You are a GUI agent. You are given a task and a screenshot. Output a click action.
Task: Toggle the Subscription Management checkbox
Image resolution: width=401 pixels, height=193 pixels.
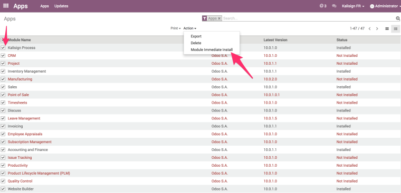[3, 142]
